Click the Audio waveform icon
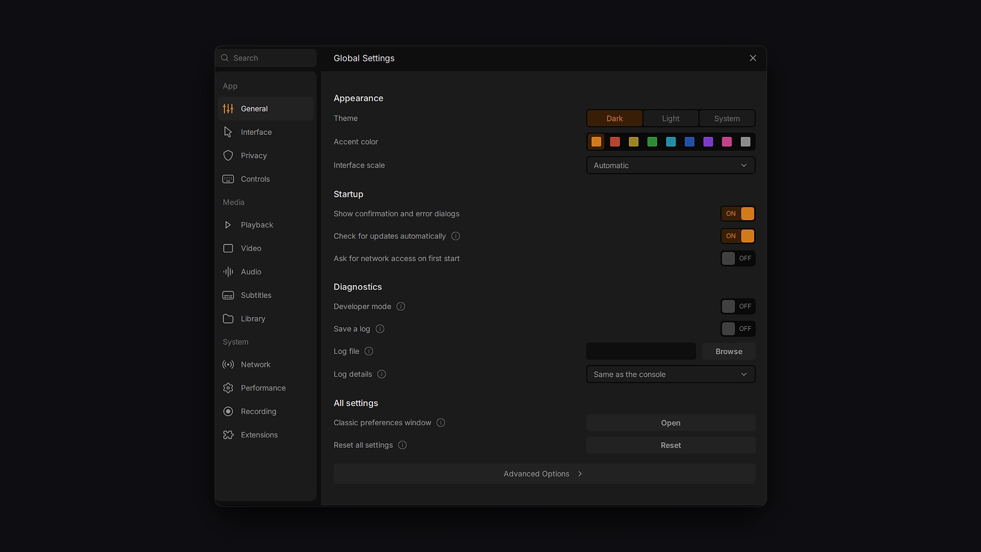Screen dimensions: 981x552 [228, 272]
